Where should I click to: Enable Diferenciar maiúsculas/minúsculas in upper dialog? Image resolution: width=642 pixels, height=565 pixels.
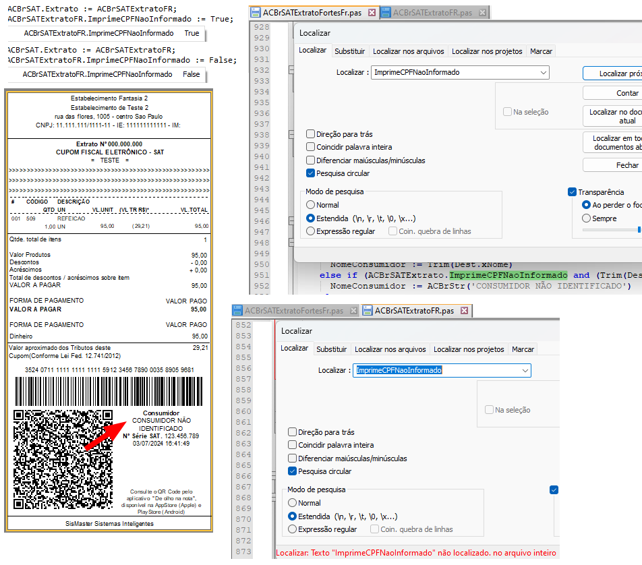point(310,160)
